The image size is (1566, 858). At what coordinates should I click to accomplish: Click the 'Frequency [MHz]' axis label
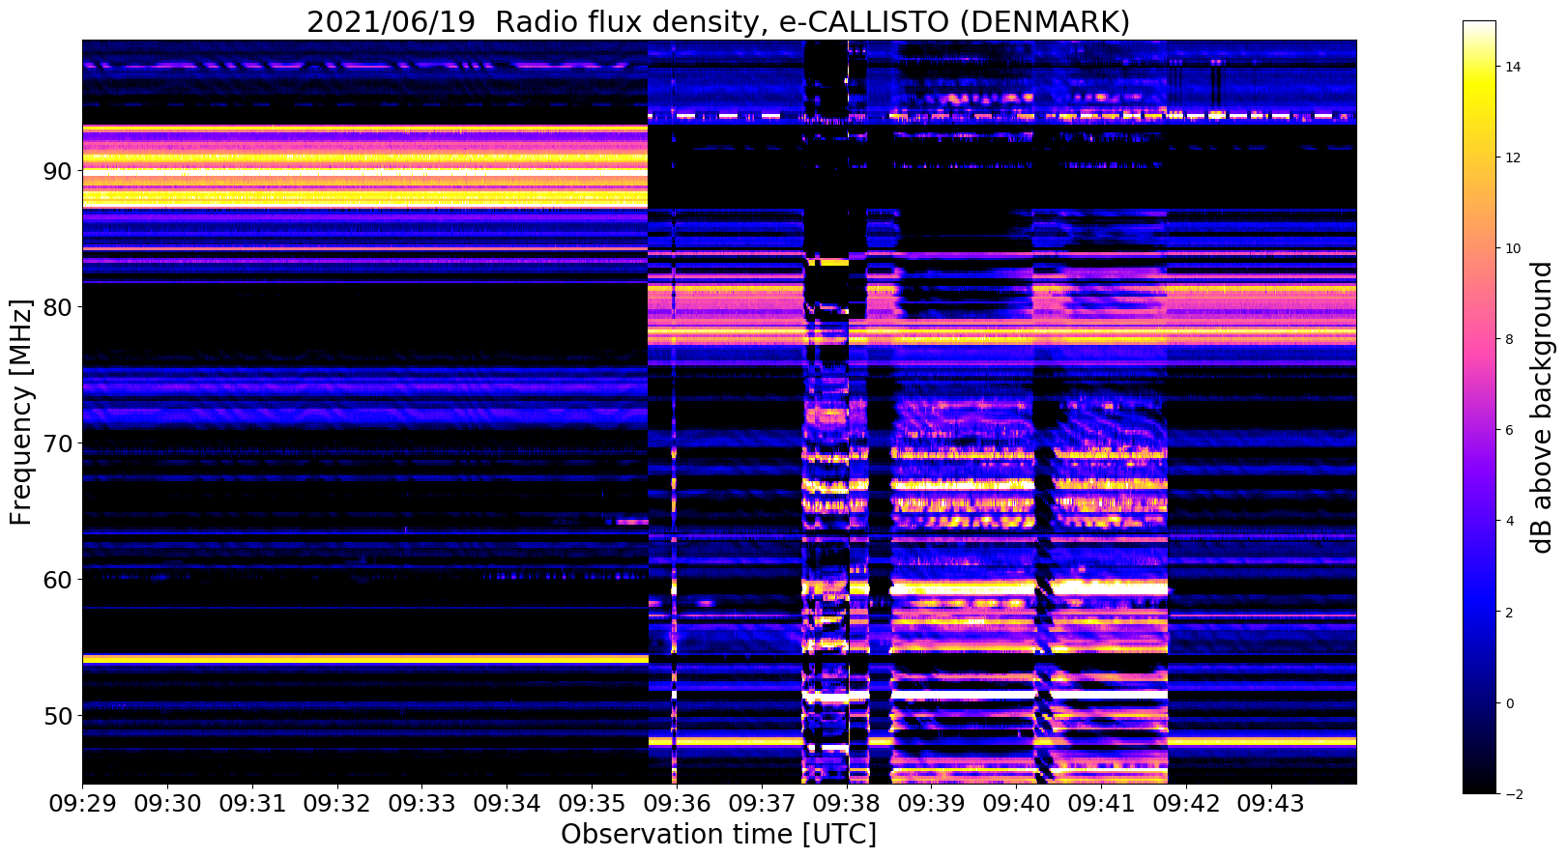(21, 412)
